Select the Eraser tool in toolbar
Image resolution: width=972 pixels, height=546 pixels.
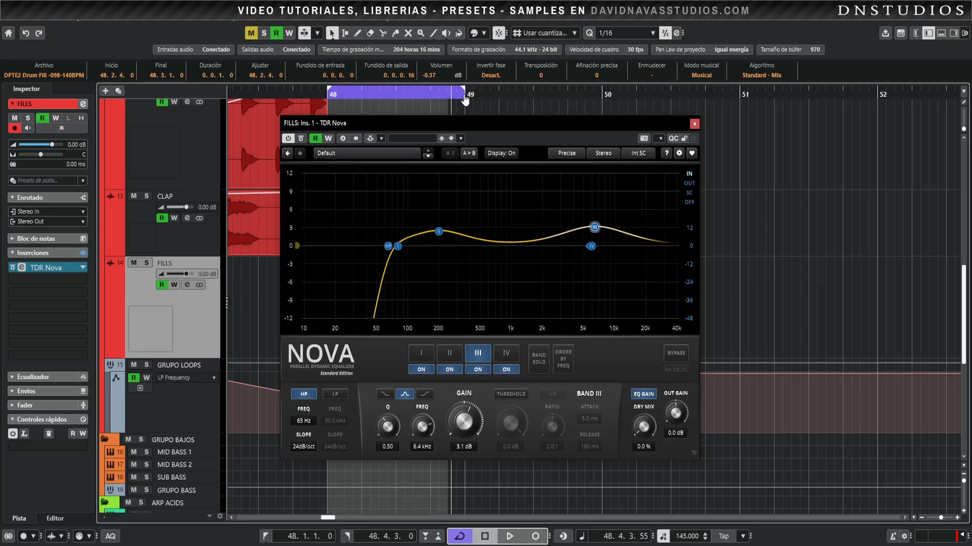370,33
